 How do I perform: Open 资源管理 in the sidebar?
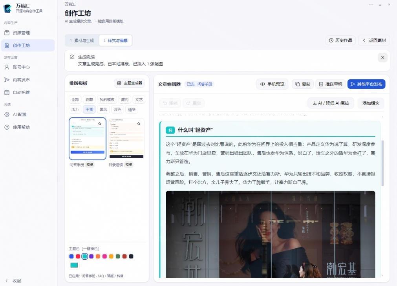[27, 33]
